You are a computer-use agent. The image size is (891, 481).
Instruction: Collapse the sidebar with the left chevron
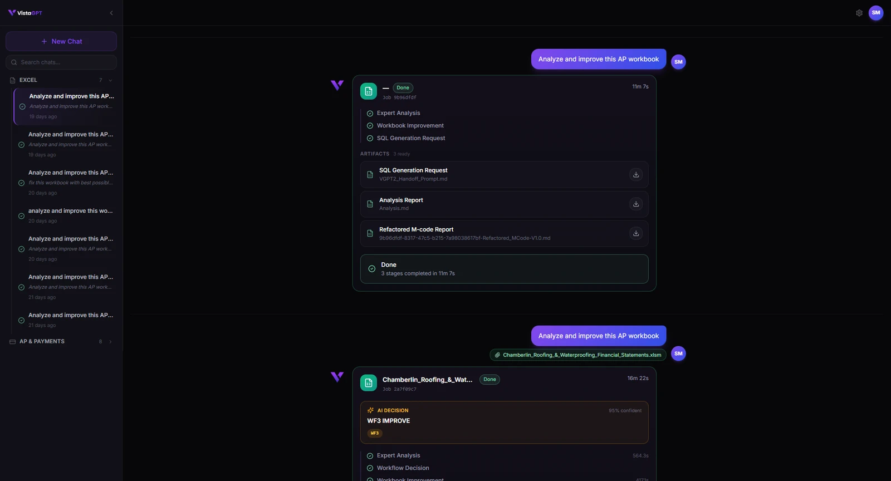pyautogui.click(x=111, y=13)
